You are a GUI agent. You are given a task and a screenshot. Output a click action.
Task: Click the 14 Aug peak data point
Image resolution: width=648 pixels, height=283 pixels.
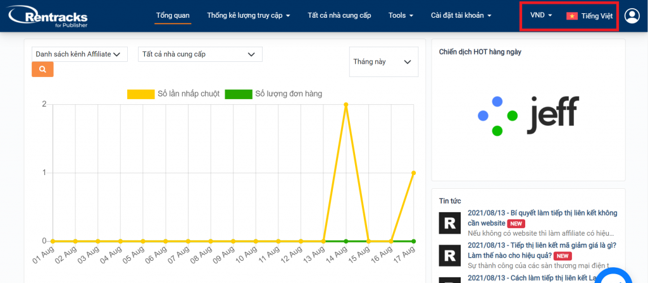point(346,104)
